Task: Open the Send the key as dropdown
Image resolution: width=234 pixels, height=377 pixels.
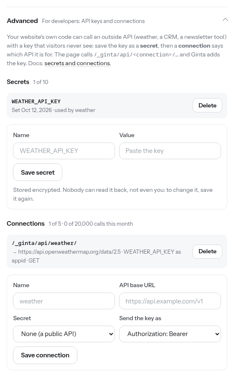Action: [170, 334]
